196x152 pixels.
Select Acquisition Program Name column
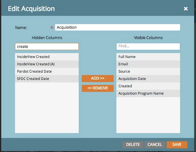pos(148,93)
